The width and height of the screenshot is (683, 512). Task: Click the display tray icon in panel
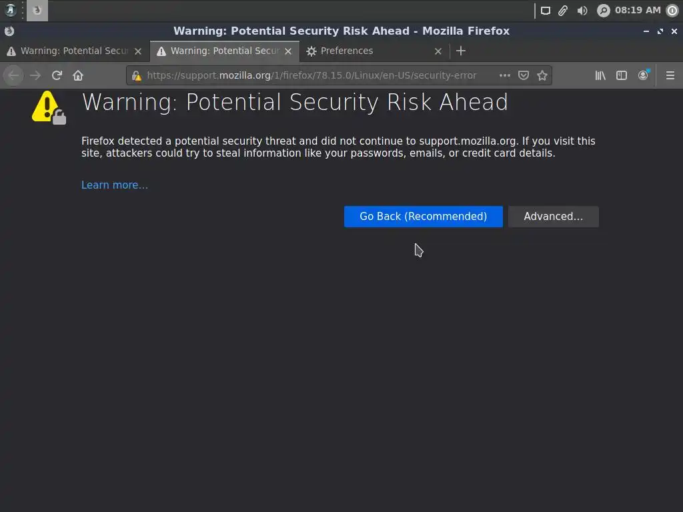546,11
